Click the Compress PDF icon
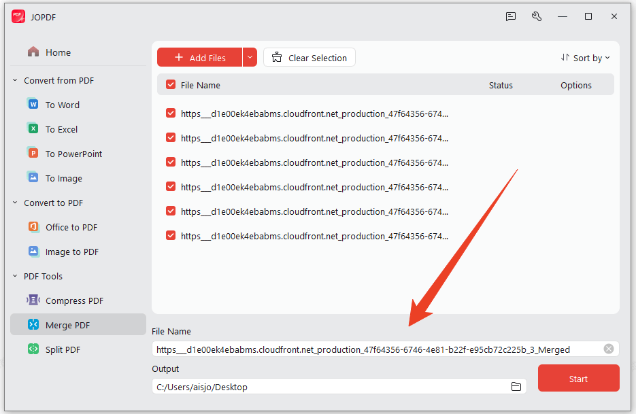This screenshot has height=414, width=636. click(x=33, y=300)
